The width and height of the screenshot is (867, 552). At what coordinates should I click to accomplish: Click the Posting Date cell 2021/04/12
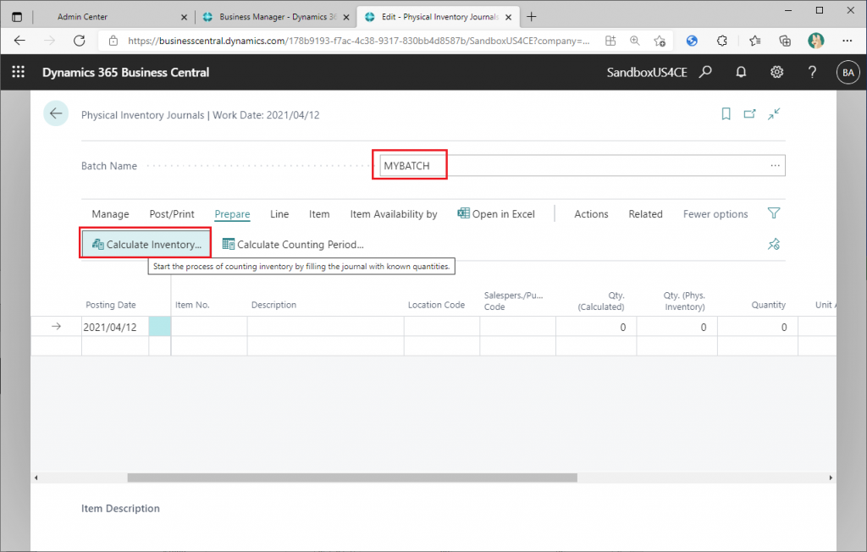(x=115, y=327)
